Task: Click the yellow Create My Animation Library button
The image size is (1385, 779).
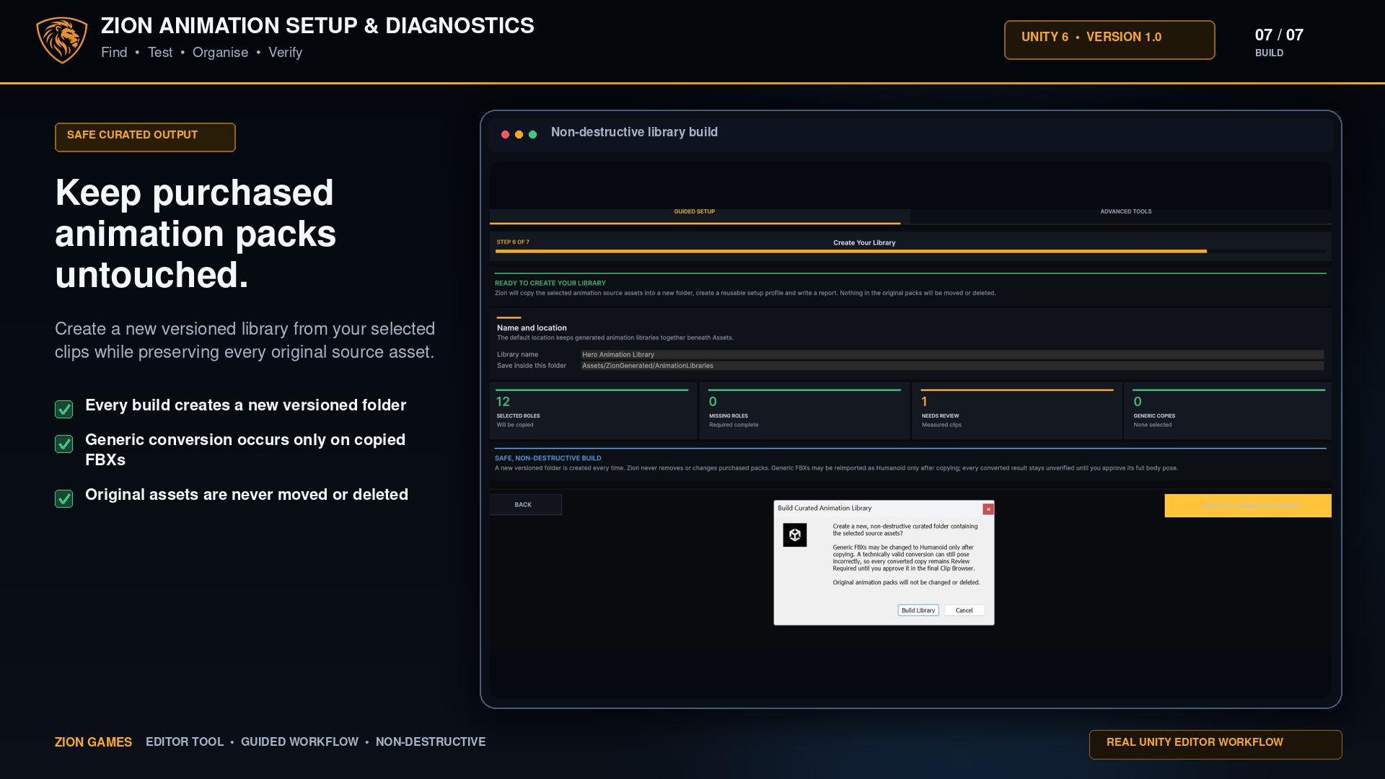Action: coord(1248,506)
